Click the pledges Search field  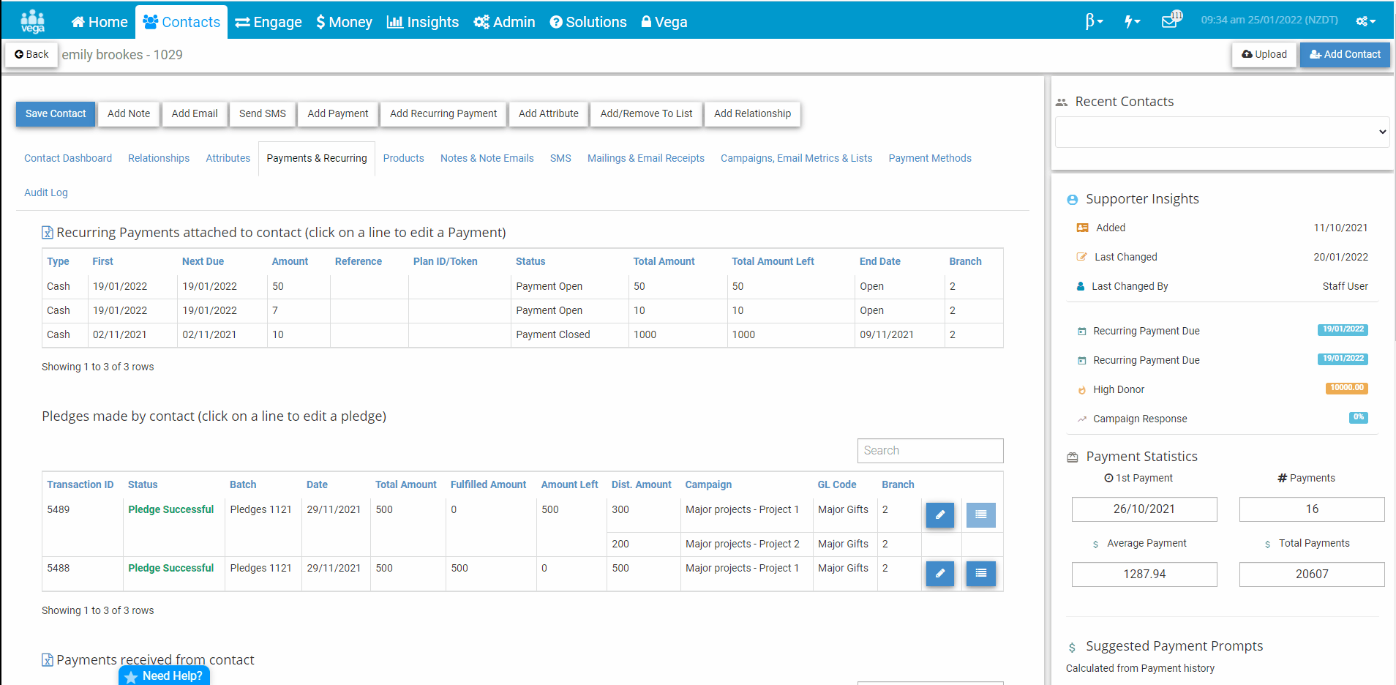click(930, 451)
